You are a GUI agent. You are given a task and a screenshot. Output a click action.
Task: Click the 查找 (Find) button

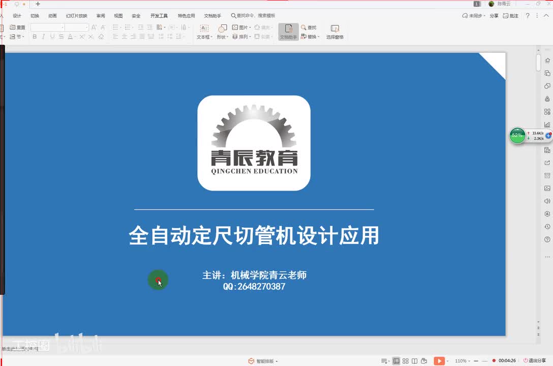click(309, 27)
